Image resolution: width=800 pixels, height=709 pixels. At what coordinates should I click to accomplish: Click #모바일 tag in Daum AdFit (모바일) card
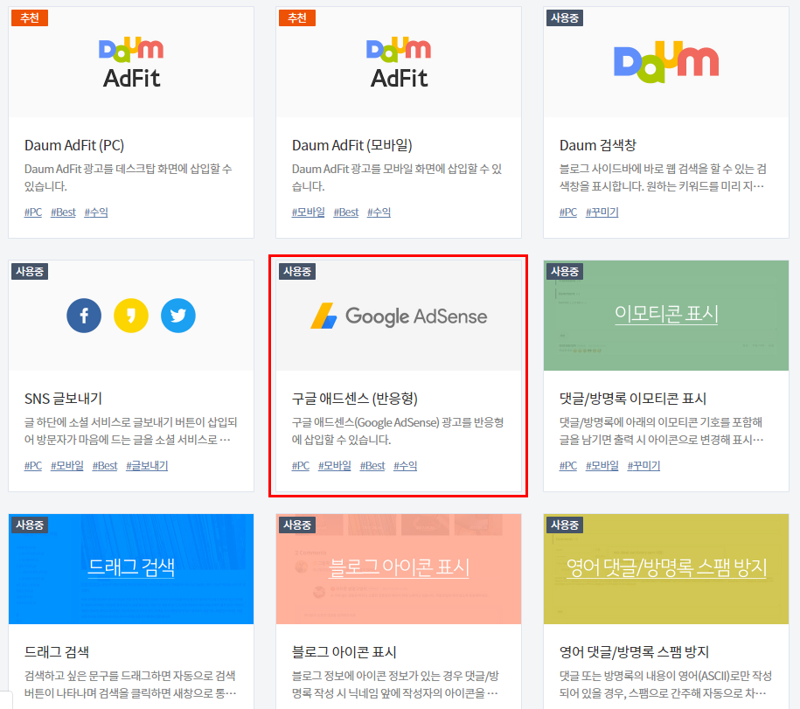[x=308, y=212]
